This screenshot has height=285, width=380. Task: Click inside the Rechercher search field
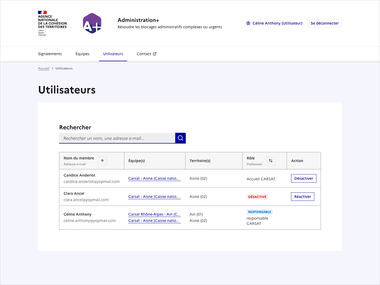117,138
